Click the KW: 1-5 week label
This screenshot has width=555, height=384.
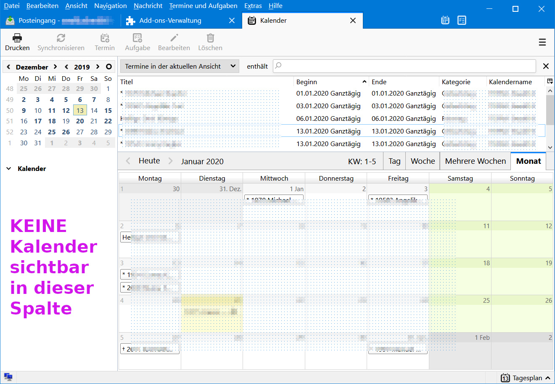362,161
